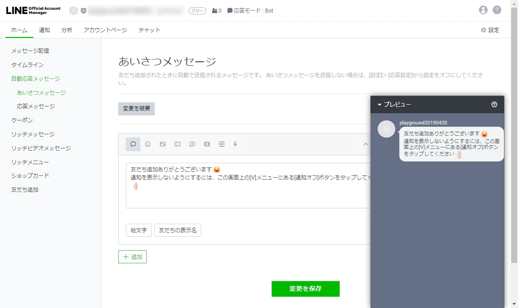Pick the voice message microphone icon
This screenshot has height=308, width=518.
(235, 144)
